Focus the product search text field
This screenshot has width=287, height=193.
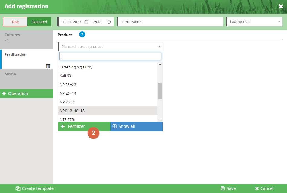tap(110, 56)
